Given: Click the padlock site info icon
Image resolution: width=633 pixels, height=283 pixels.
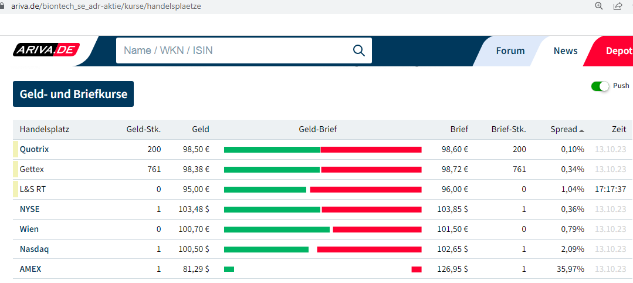Looking at the screenshot, I should pos(2,6).
